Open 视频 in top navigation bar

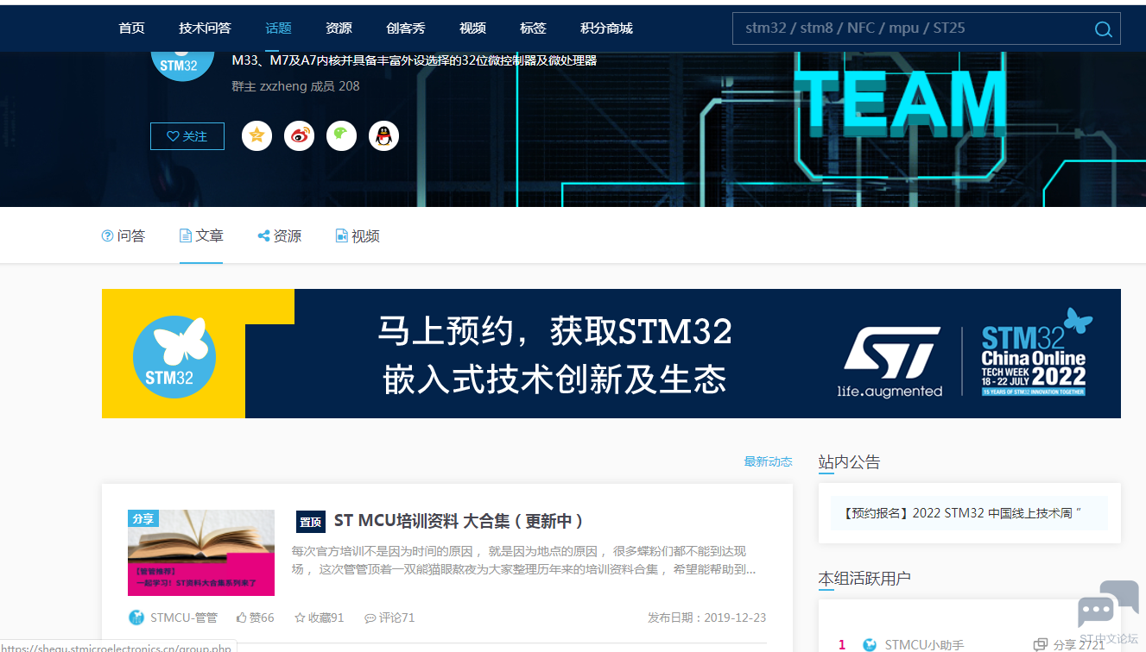pos(472,28)
